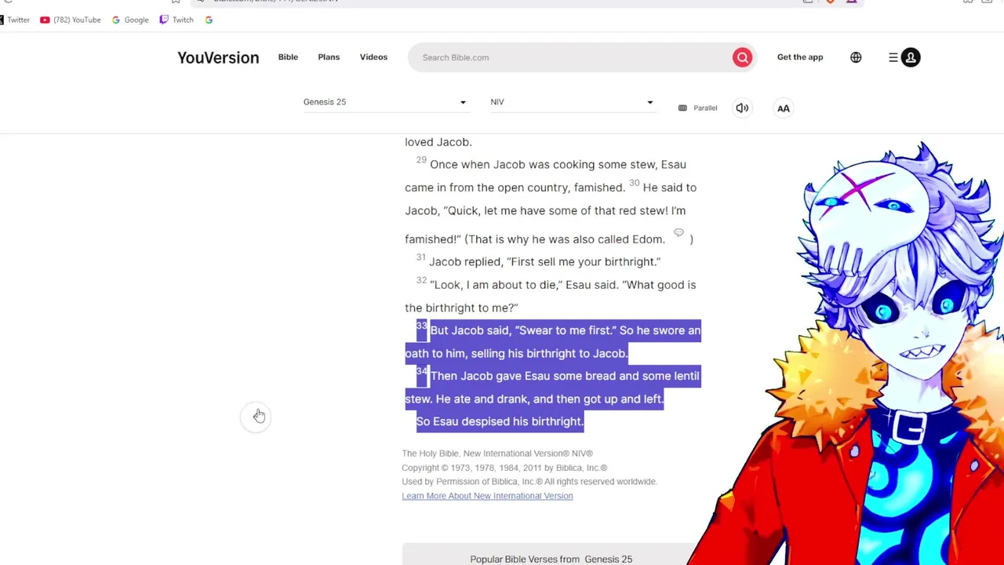1004x565 pixels.
Task: Click Get the app
Action: coord(800,57)
